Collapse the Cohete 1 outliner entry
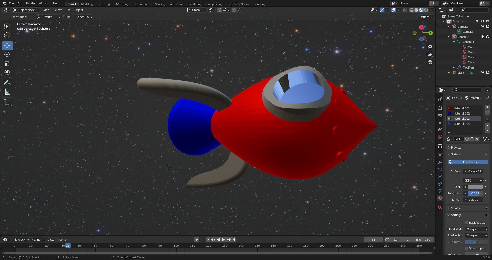The image size is (492, 260). (x=449, y=37)
